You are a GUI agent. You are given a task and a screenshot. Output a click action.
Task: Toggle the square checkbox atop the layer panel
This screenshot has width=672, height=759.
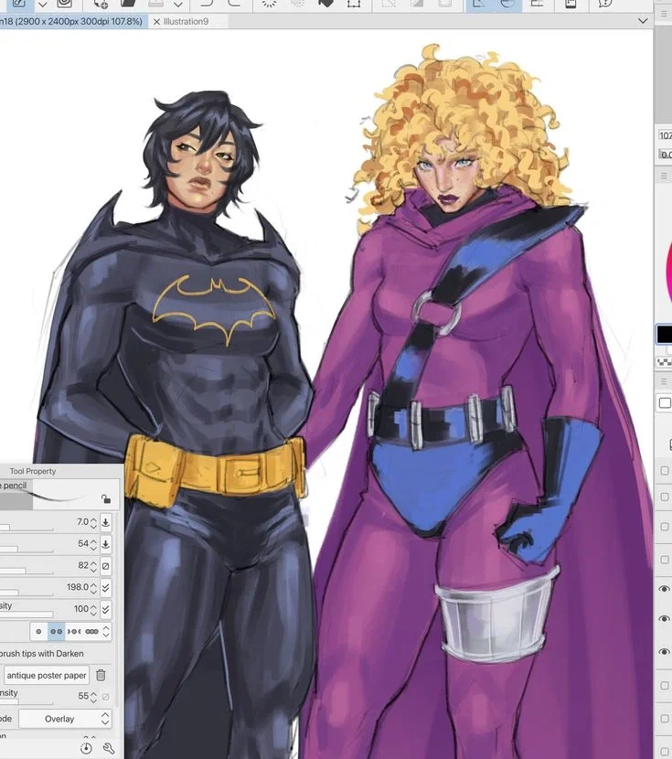[x=665, y=403]
